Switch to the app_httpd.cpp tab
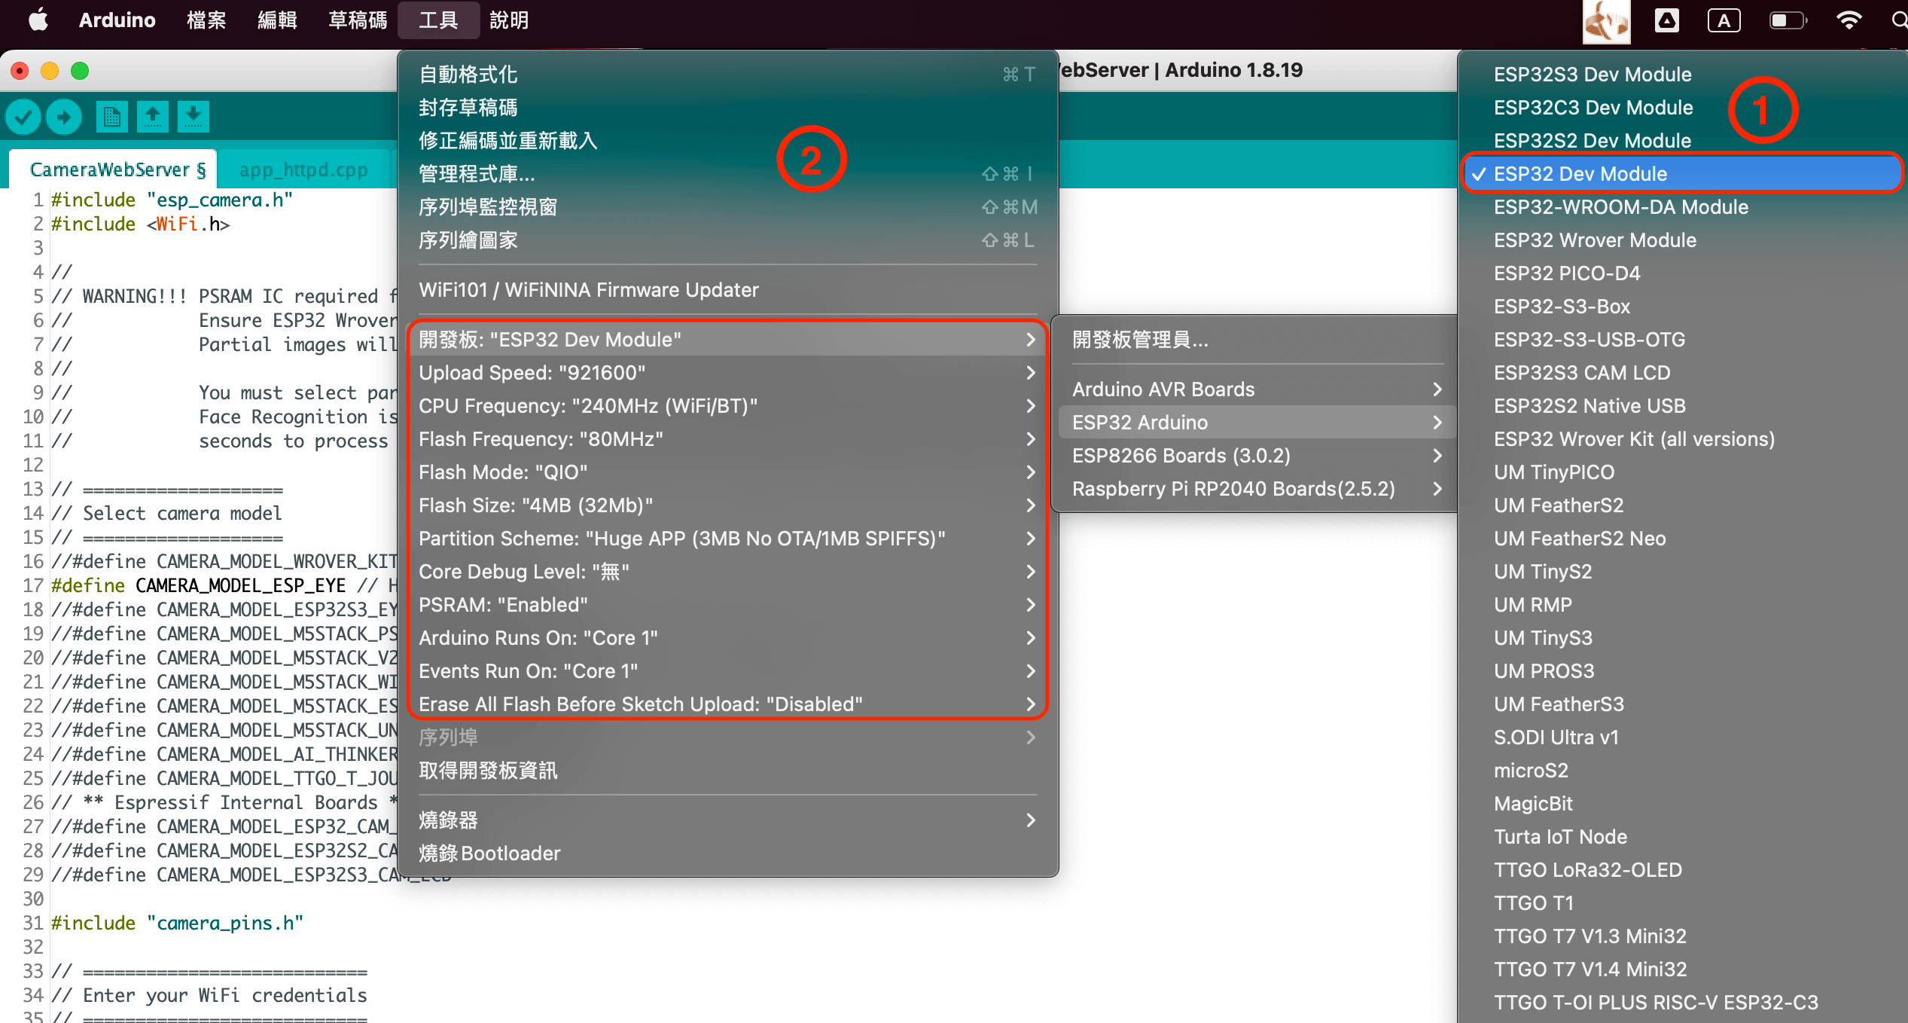The image size is (1908, 1023). click(x=303, y=169)
